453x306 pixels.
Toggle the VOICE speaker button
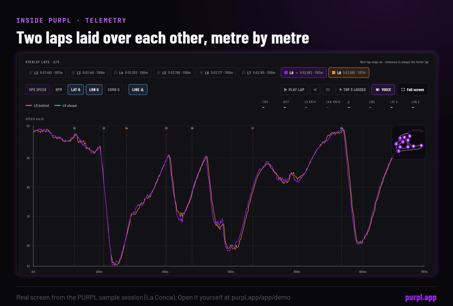383,90
